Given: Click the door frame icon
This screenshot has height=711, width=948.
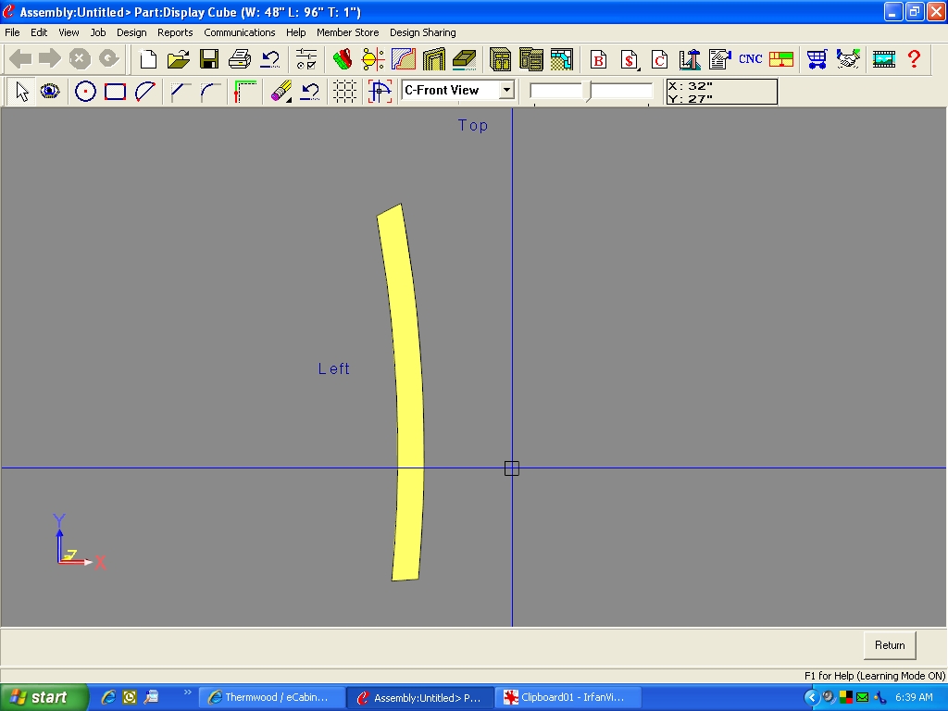Looking at the screenshot, I should click(433, 59).
